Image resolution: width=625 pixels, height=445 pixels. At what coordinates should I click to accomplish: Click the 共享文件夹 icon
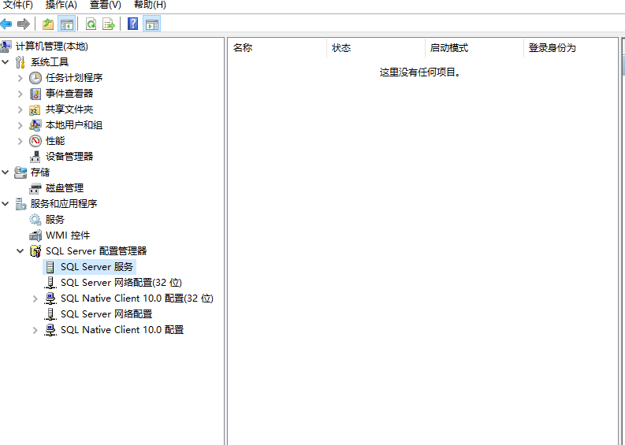(x=35, y=109)
